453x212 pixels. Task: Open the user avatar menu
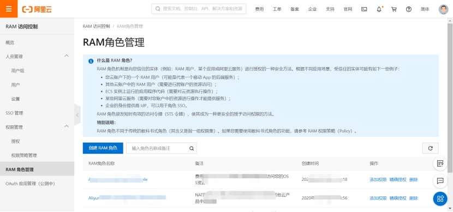click(x=443, y=9)
